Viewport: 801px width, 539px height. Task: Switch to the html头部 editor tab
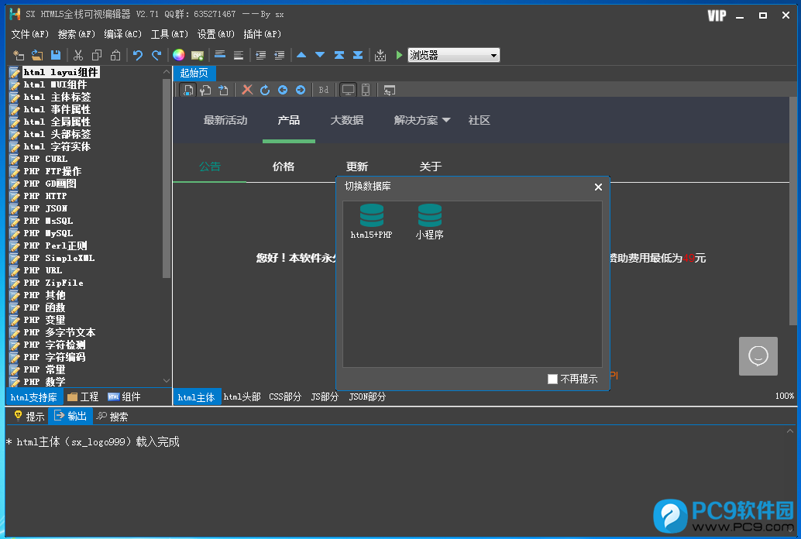click(242, 397)
